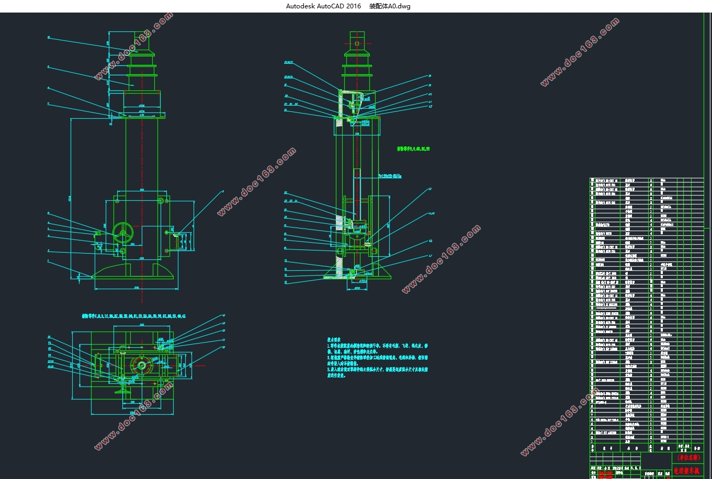Select the green note above the plan view
This screenshot has width=712, height=479.
tap(134, 316)
